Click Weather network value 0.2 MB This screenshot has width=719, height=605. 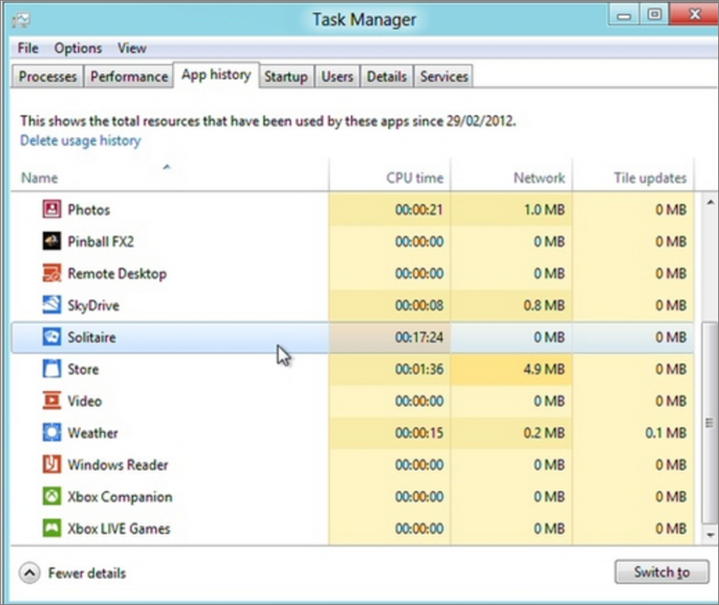(x=543, y=433)
